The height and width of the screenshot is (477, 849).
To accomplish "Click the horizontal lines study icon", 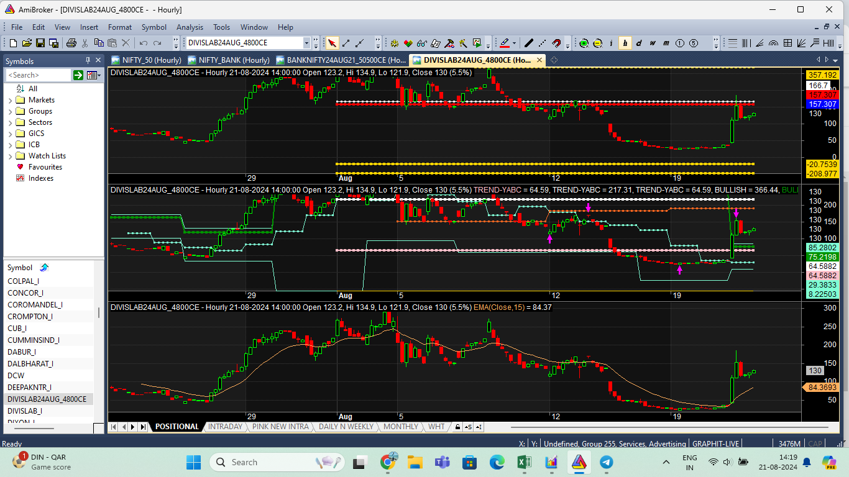I will click(x=732, y=43).
